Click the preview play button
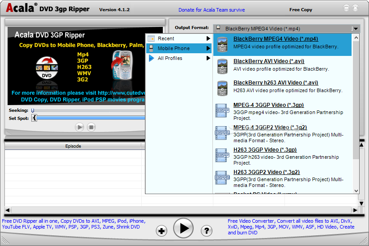 [79, 127]
